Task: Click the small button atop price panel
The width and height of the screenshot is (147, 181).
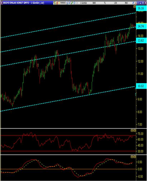Action: tap(135, 7)
